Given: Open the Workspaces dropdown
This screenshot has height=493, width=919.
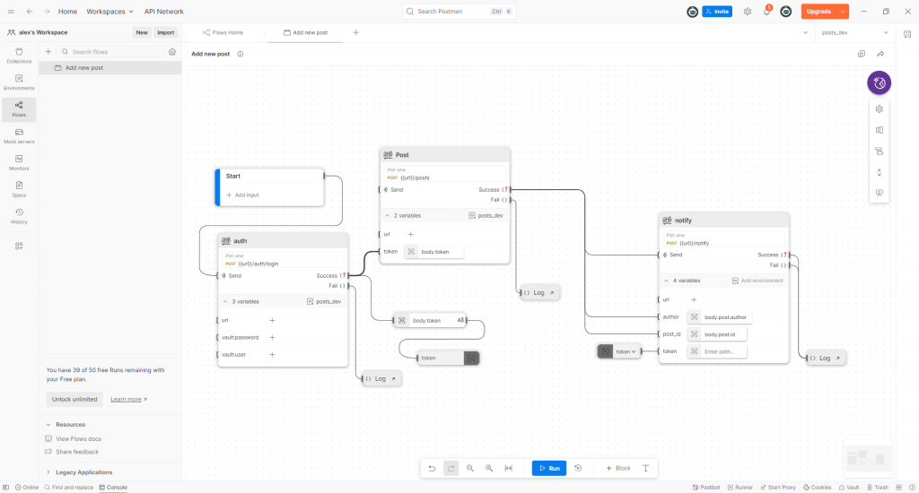Looking at the screenshot, I should point(109,11).
